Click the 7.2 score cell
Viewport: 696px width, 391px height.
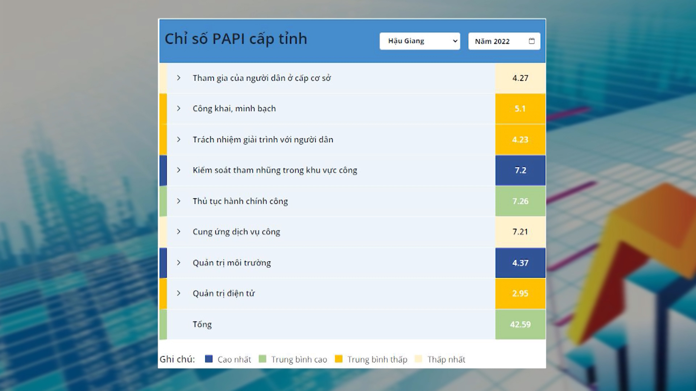[x=520, y=170]
